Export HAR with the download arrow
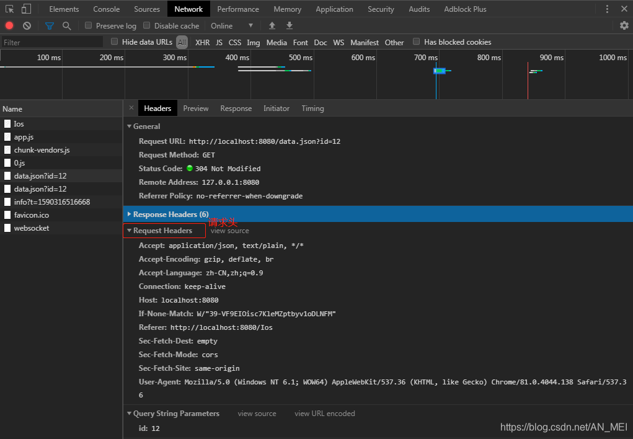 click(x=290, y=26)
